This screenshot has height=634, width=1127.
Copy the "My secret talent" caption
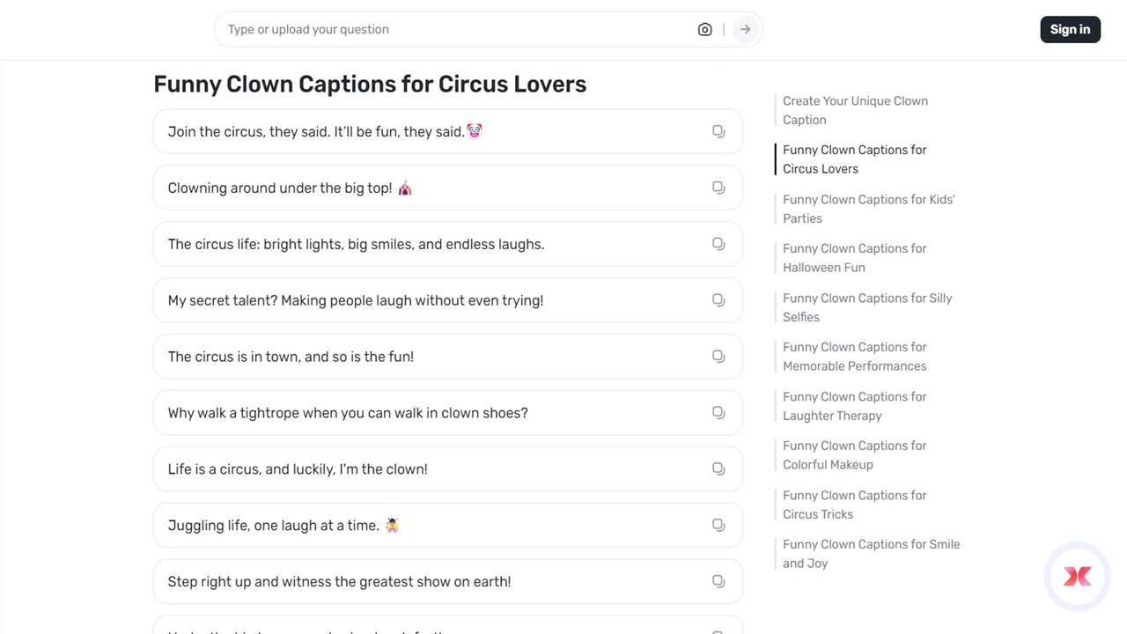click(x=718, y=300)
